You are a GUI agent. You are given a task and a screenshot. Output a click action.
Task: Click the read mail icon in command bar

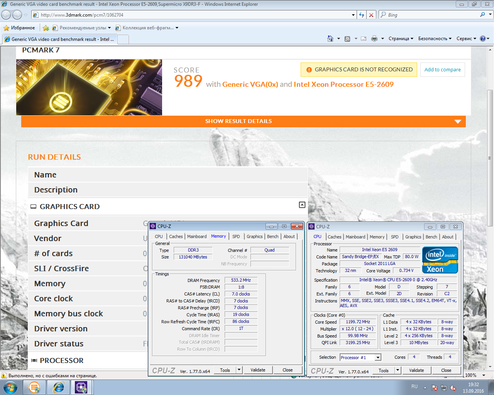[x=364, y=39]
